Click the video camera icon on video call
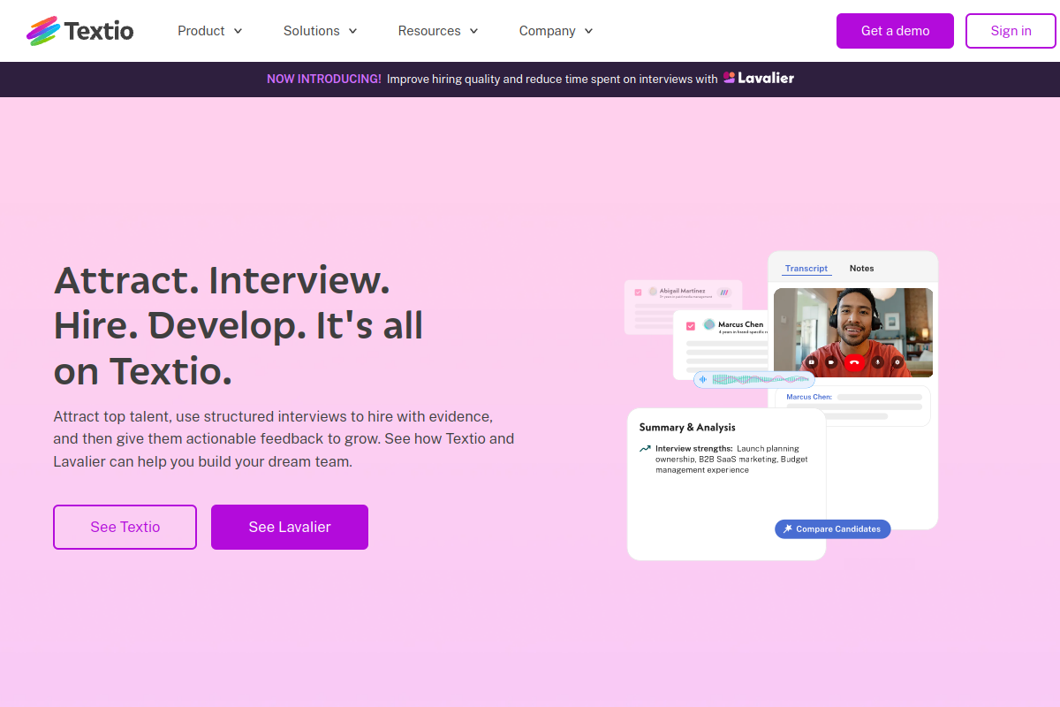Viewport: 1060px width, 707px height. pos(831,362)
